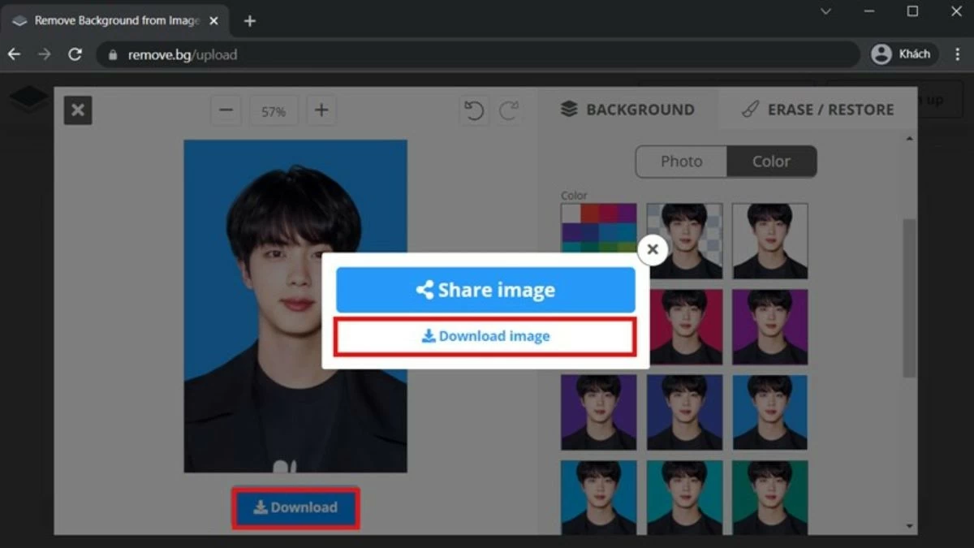
Task: Select the undo icon above the image
Action: (474, 110)
